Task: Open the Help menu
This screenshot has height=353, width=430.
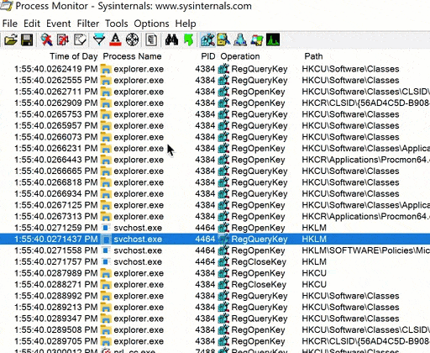Action: pos(186,24)
